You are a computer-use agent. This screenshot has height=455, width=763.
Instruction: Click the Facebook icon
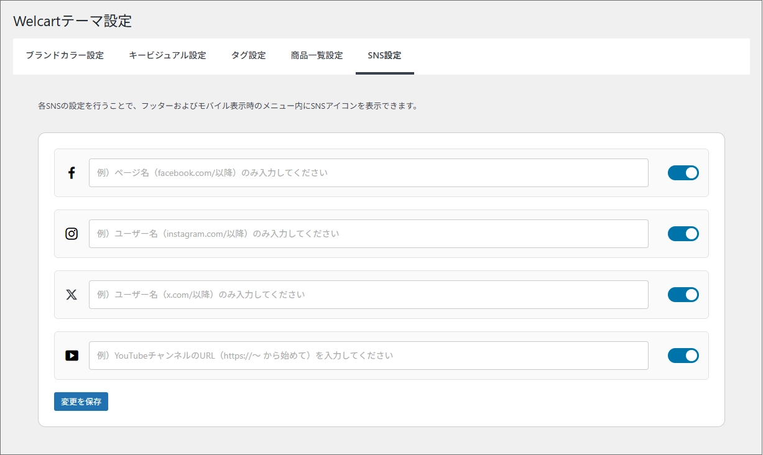[72, 173]
